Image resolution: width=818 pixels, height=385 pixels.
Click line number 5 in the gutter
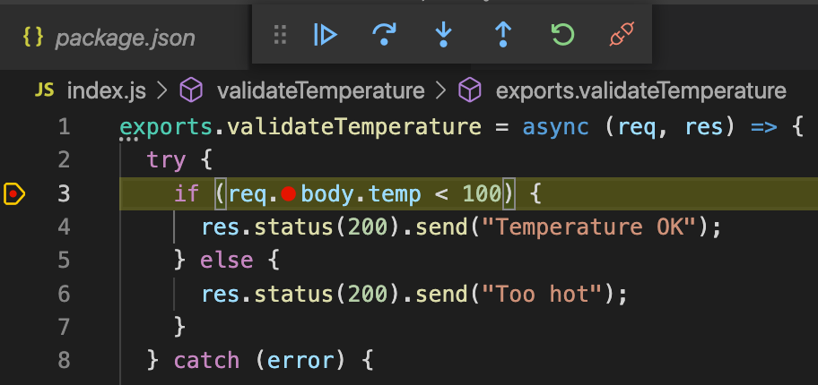click(63, 260)
